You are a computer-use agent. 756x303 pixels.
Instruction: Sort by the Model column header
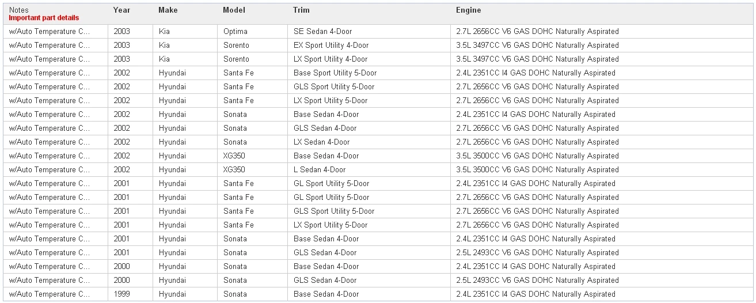(x=234, y=10)
